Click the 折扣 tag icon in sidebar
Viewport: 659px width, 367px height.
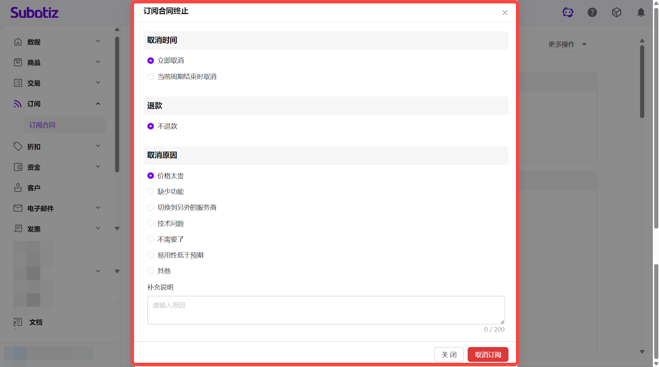pyautogui.click(x=18, y=146)
